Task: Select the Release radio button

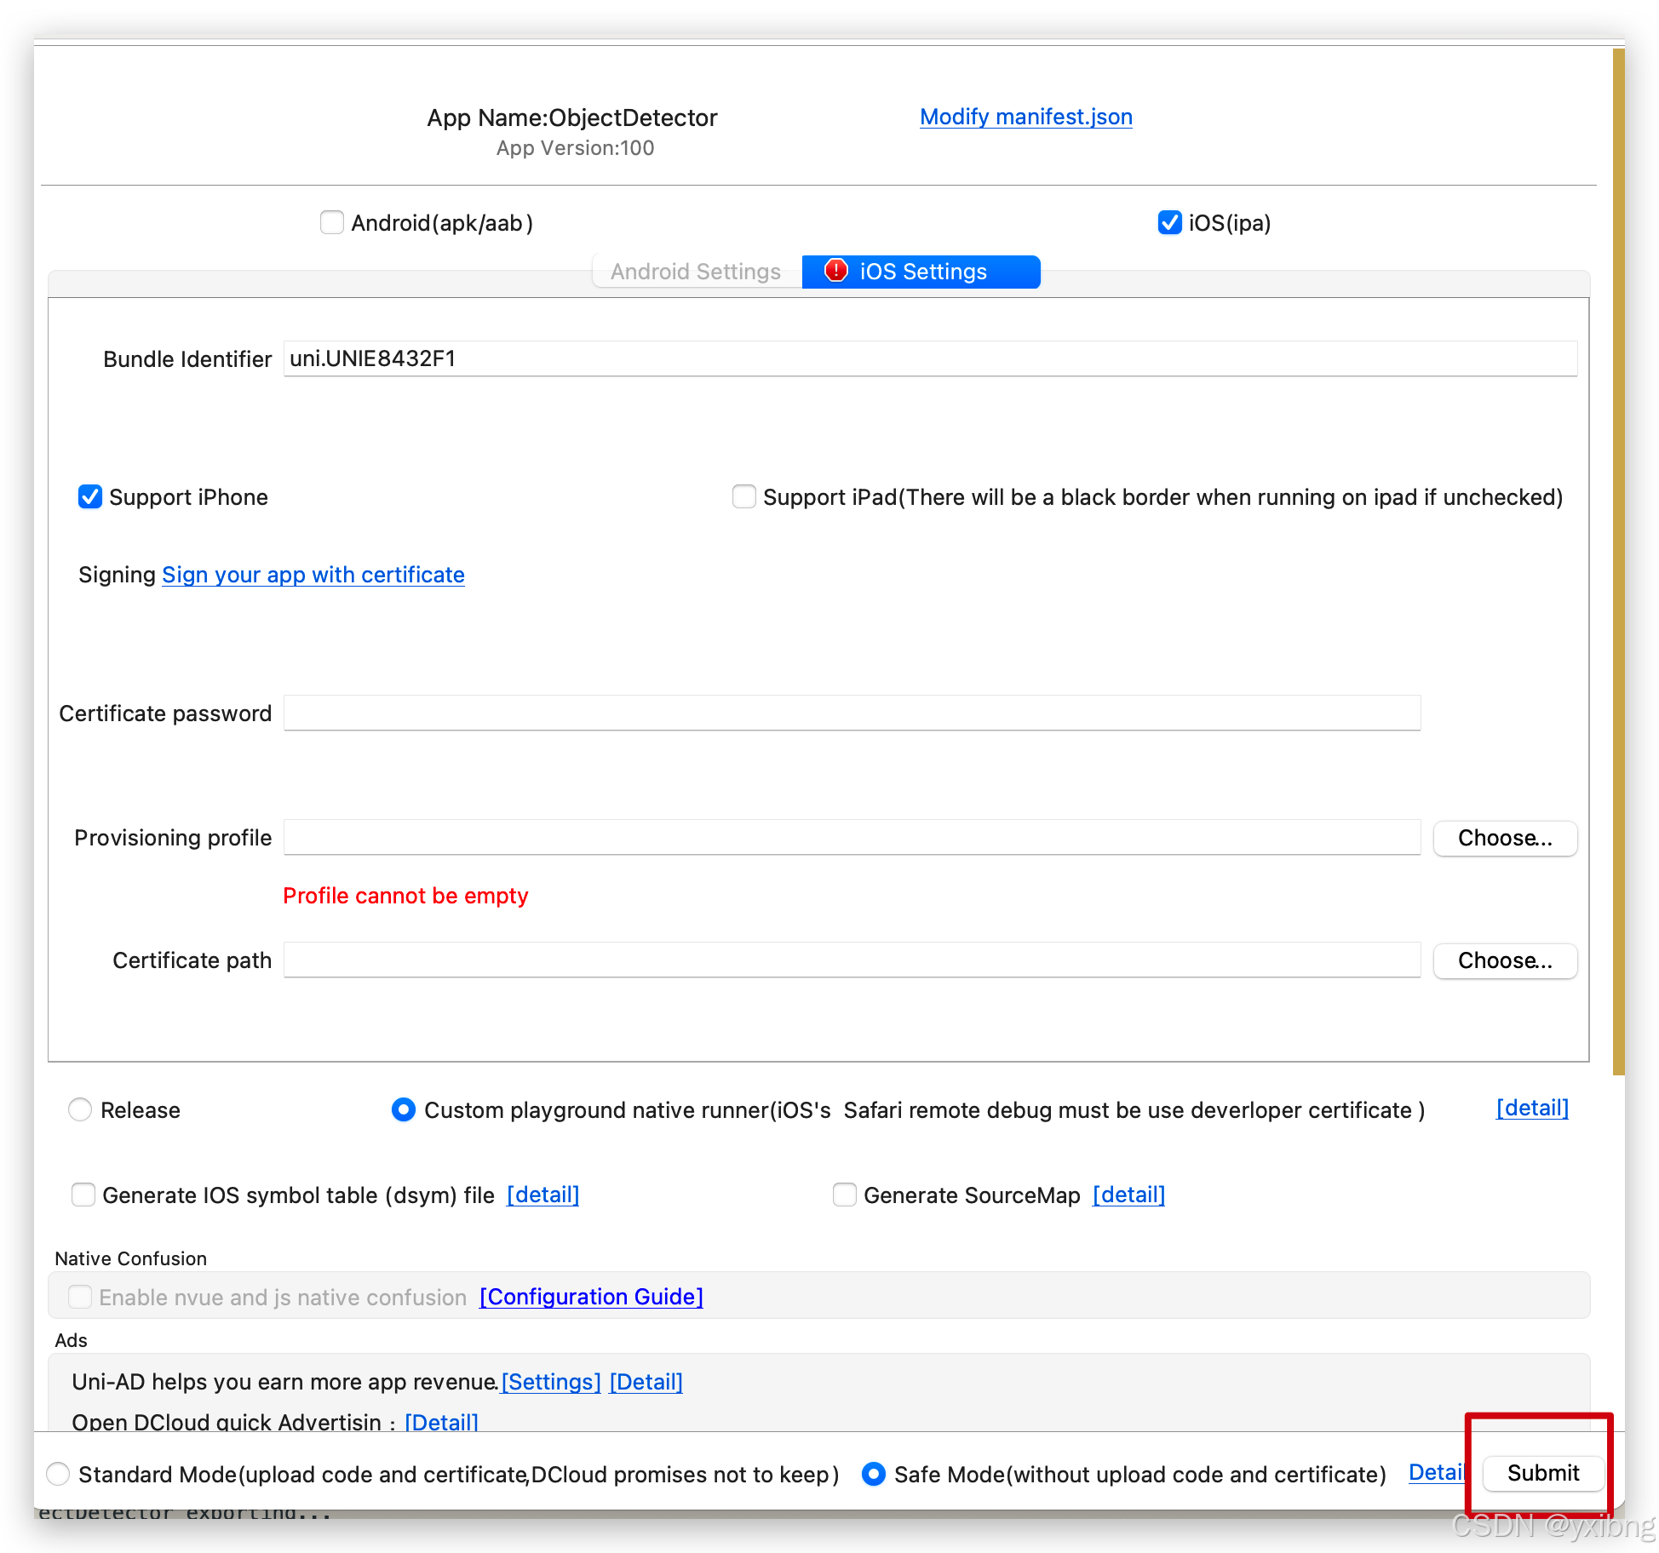Action: tap(80, 1109)
